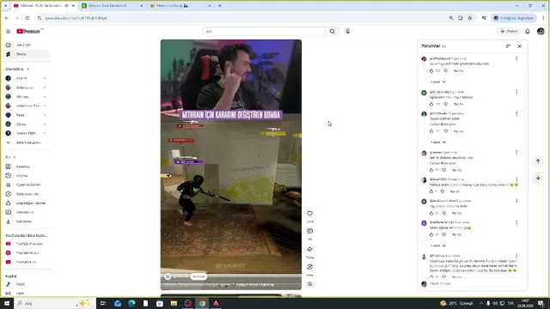Open Shorts in the sidebar
The height and width of the screenshot is (309, 550).
[x=27, y=54]
